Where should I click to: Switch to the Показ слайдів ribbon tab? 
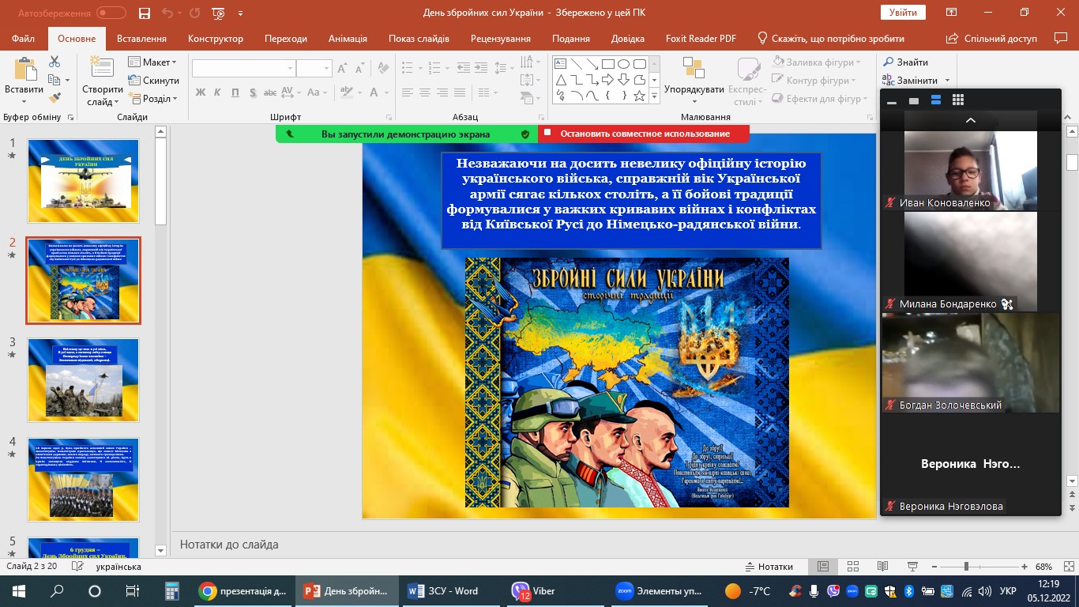[419, 39]
